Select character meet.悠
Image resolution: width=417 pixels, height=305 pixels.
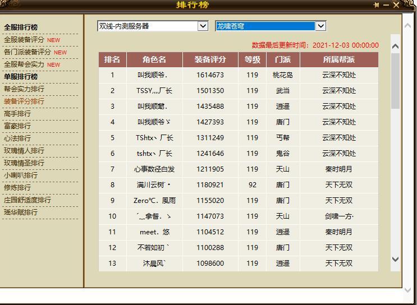(154, 232)
